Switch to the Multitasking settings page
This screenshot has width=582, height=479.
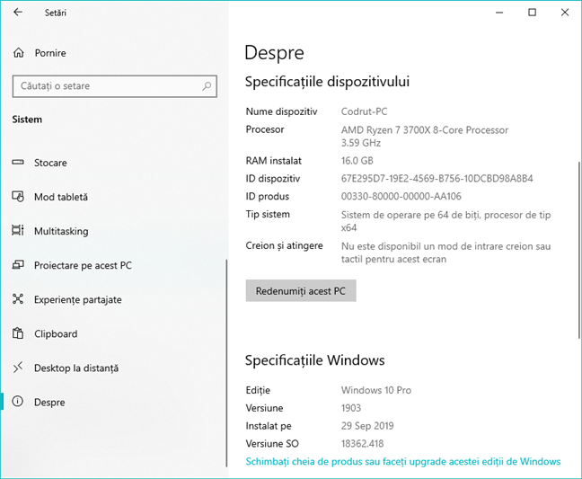coord(61,231)
